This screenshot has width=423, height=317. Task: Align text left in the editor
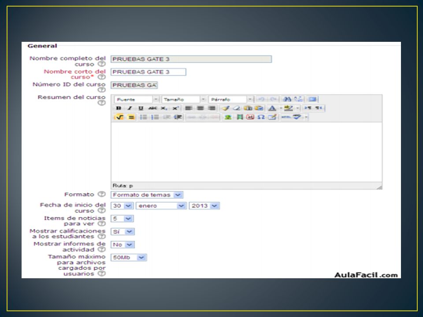click(189, 108)
